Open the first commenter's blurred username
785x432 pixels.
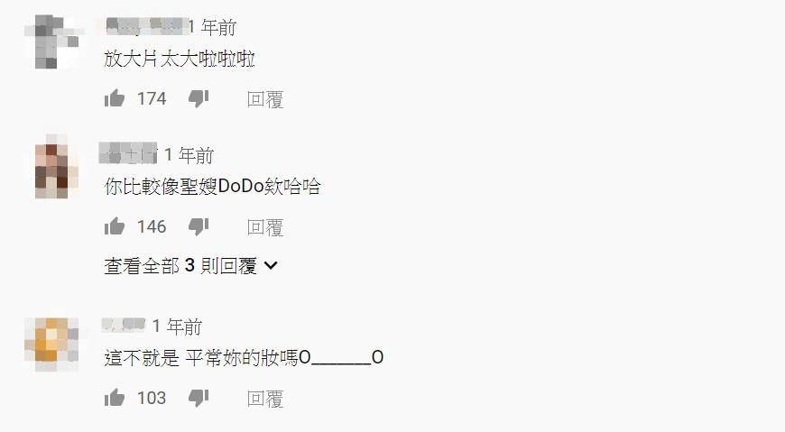point(143,26)
